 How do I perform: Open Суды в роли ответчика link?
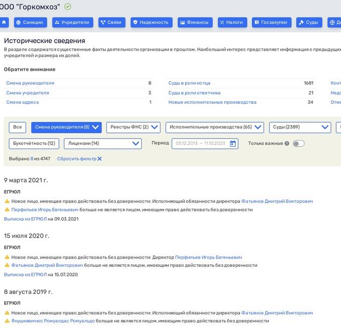(194, 93)
